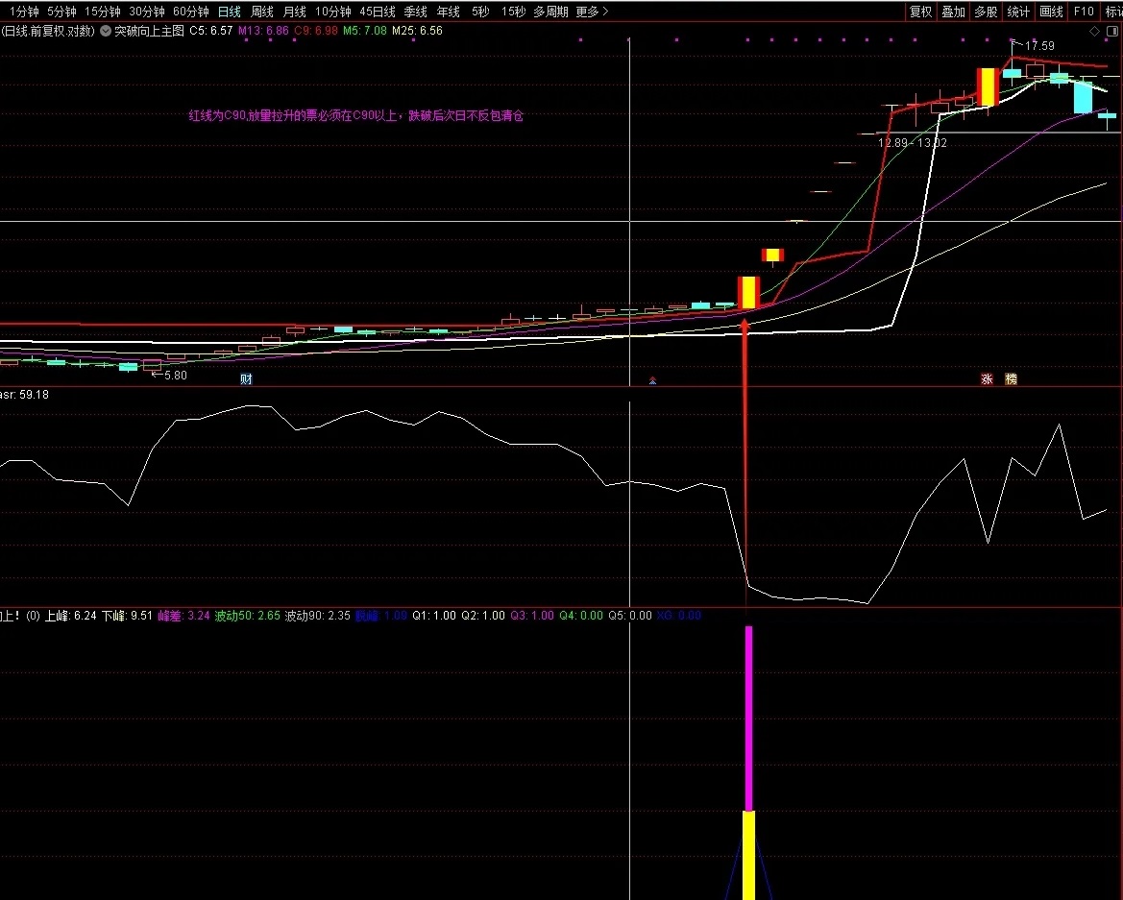
Task: Click the 复权 button
Action: (920, 12)
